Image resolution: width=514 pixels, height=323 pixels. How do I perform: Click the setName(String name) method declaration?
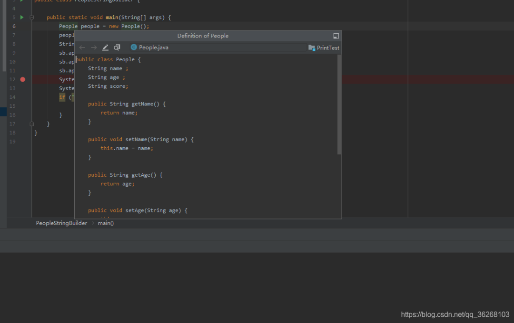point(140,139)
